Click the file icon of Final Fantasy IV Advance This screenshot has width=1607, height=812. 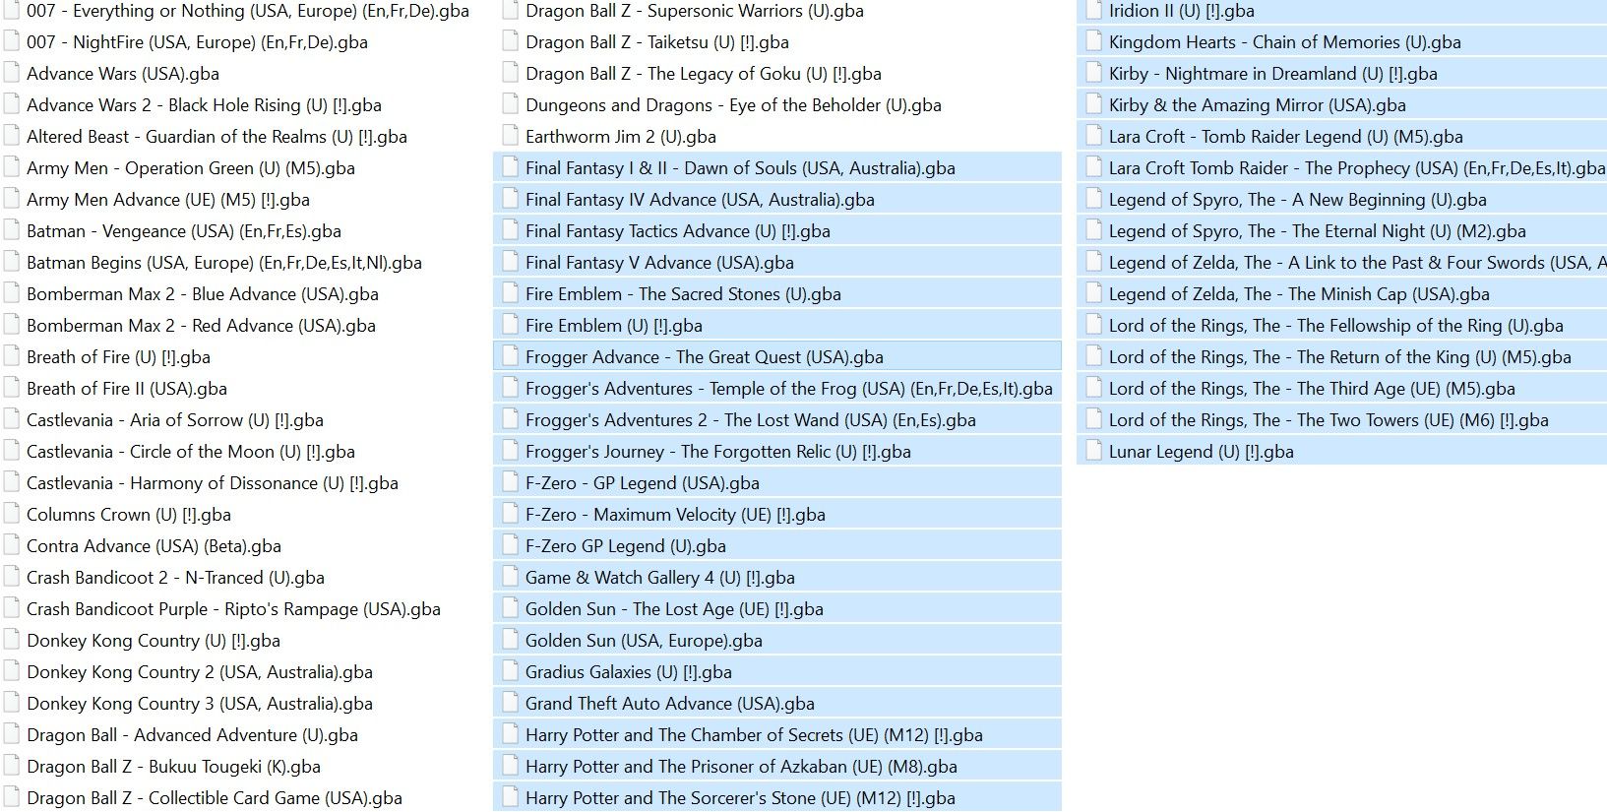[510, 199]
